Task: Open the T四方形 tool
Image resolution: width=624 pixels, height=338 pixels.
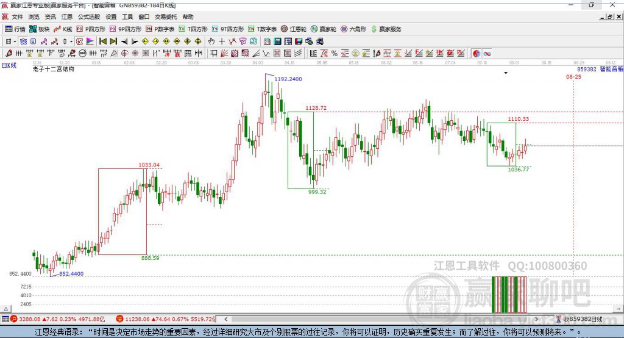Action: (193, 29)
